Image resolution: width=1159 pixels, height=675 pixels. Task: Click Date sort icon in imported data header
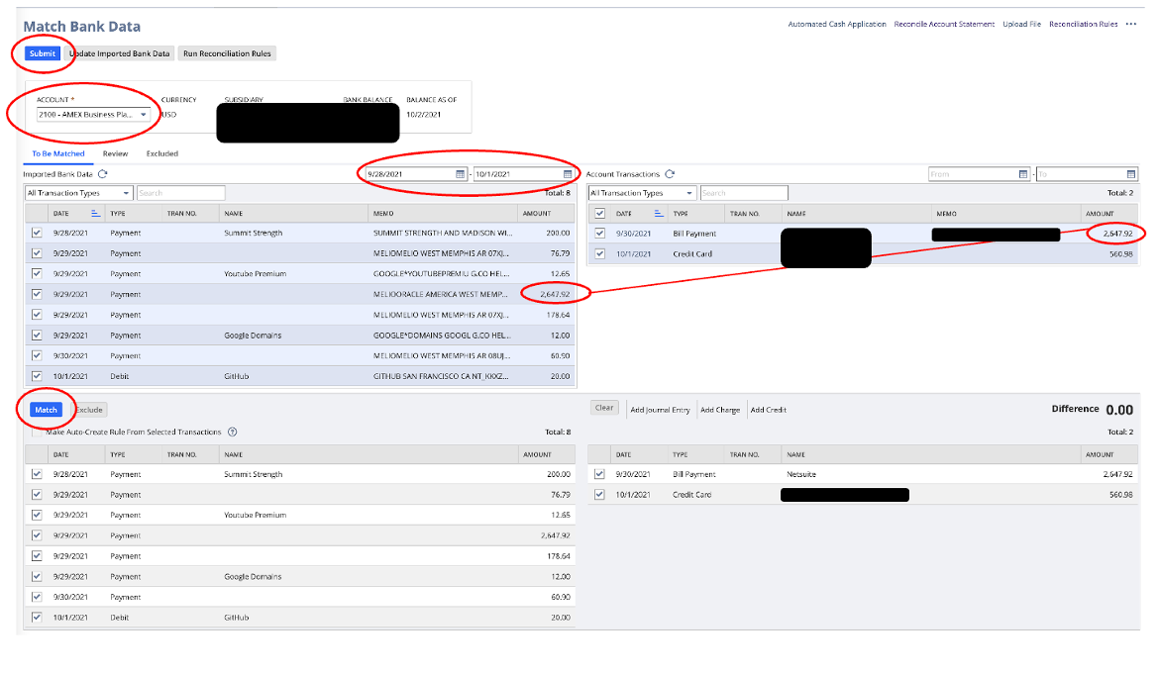tap(95, 214)
